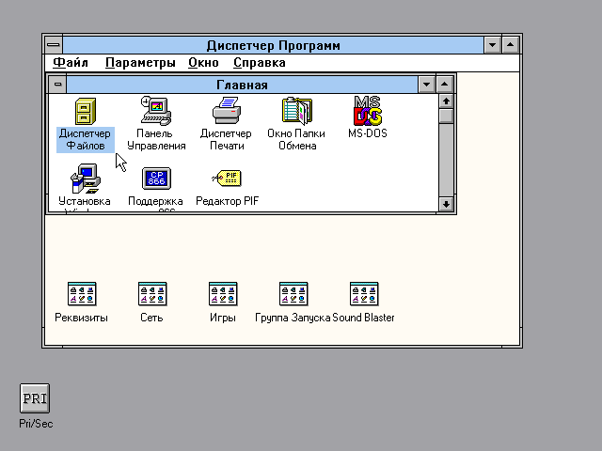Open the Игры program group icon

point(223,294)
